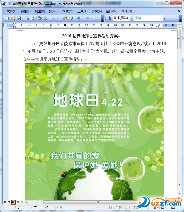Click the Select Browse Object button
Image resolution: width=184 pixels, height=212 pixels.
179,194
